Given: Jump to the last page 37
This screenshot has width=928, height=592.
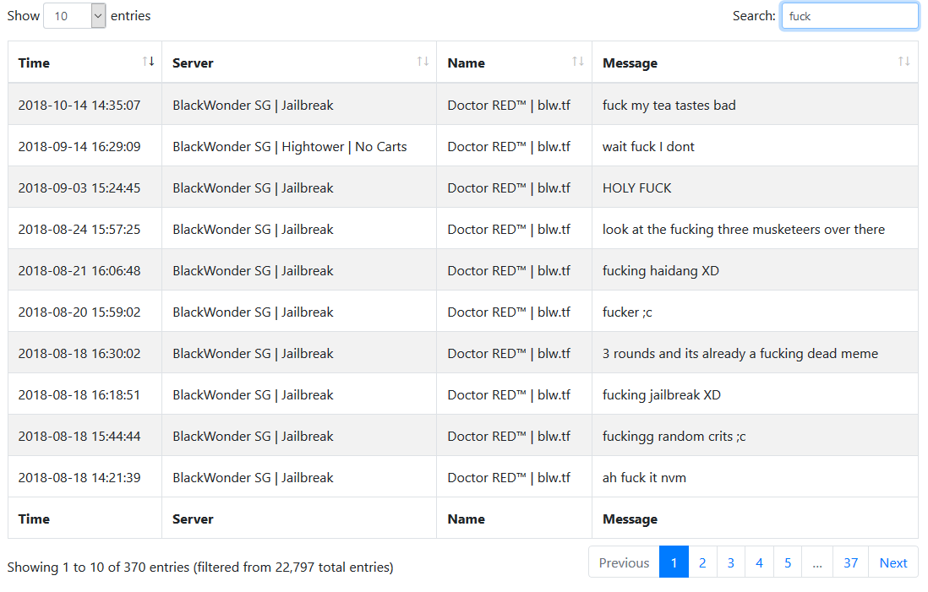Looking at the screenshot, I should pos(850,562).
